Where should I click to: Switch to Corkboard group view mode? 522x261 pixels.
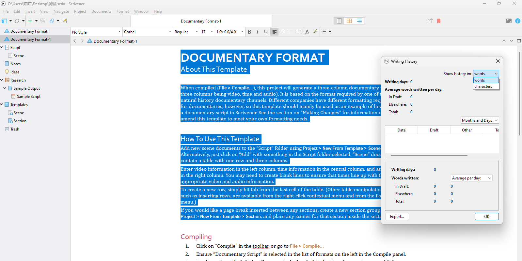(349, 21)
